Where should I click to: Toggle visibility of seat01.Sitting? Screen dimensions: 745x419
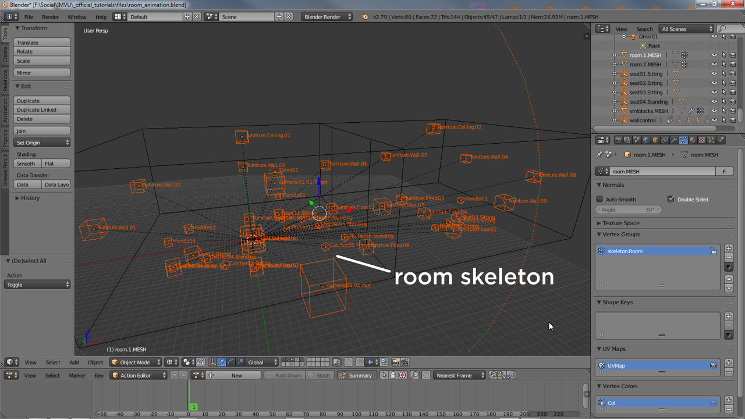[714, 73]
